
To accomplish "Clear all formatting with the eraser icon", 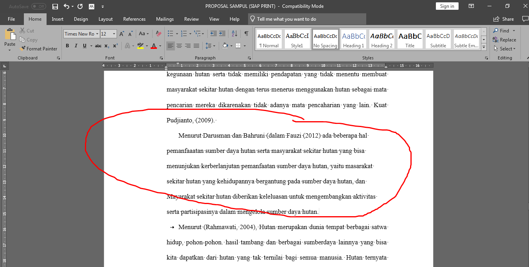I will tap(158, 34).
